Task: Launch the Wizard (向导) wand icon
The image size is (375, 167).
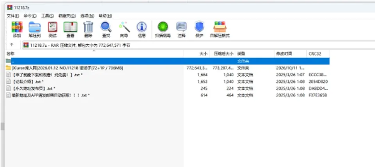Action: click(124, 27)
